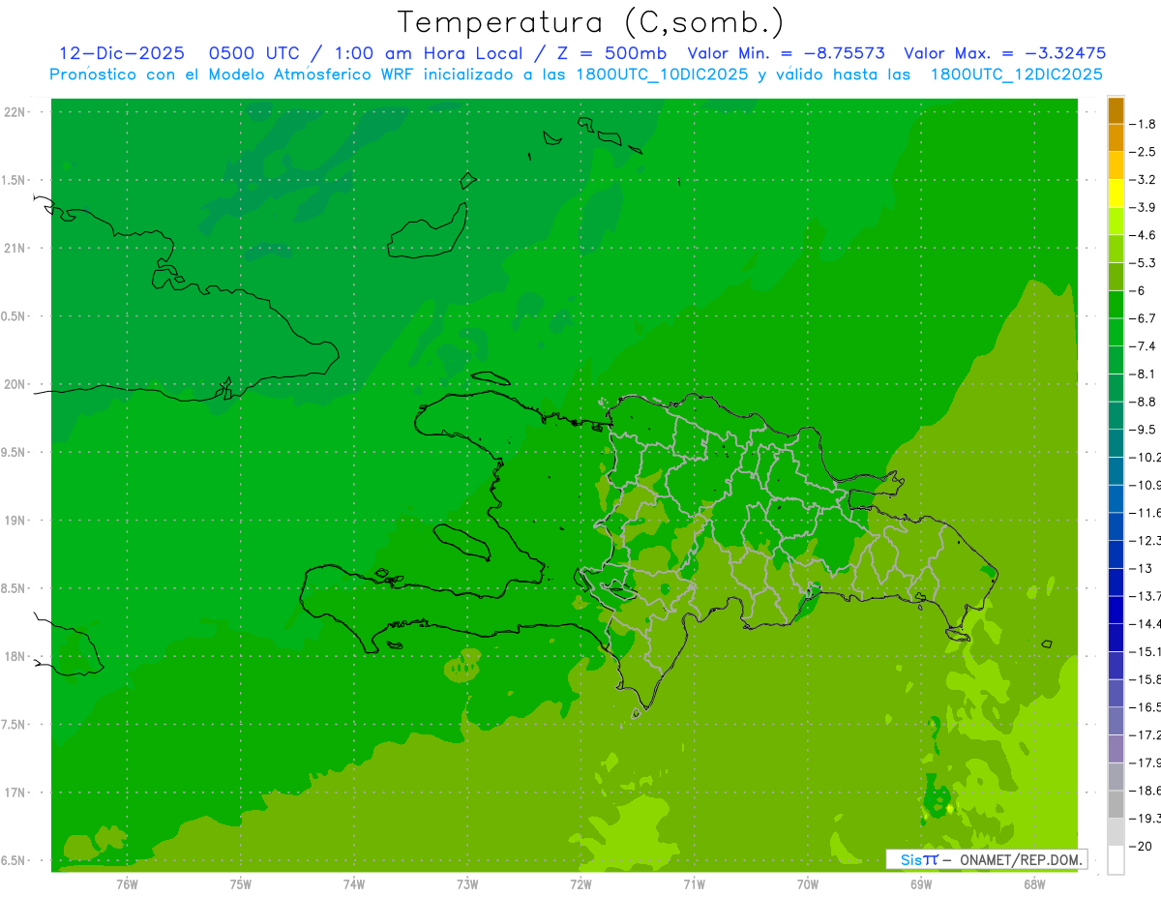Click the title "Temperatura (C,somb.)"
The height and width of the screenshot is (897, 1161).
[x=591, y=23]
